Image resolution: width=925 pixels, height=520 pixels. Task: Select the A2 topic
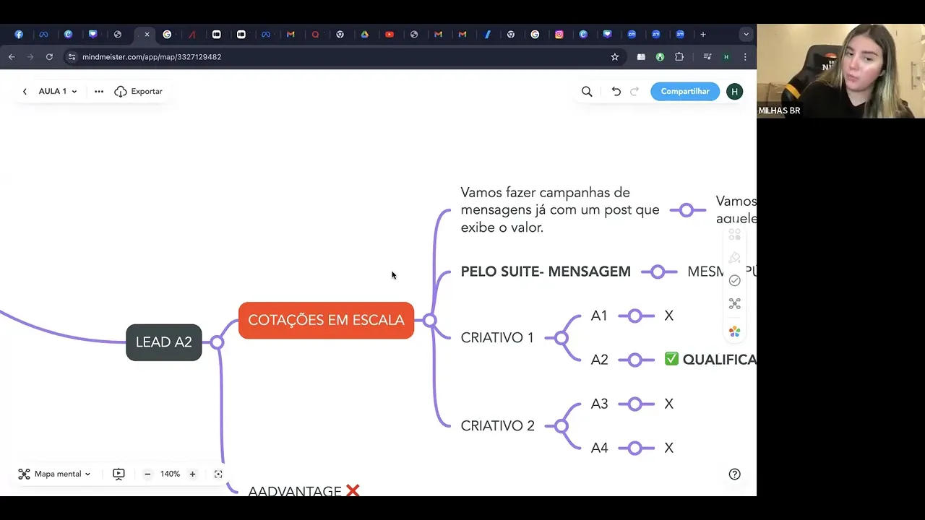[600, 360]
